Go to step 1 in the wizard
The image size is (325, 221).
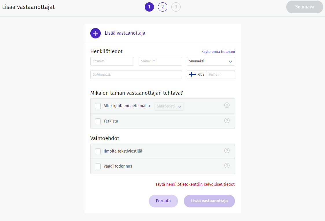[149, 7]
